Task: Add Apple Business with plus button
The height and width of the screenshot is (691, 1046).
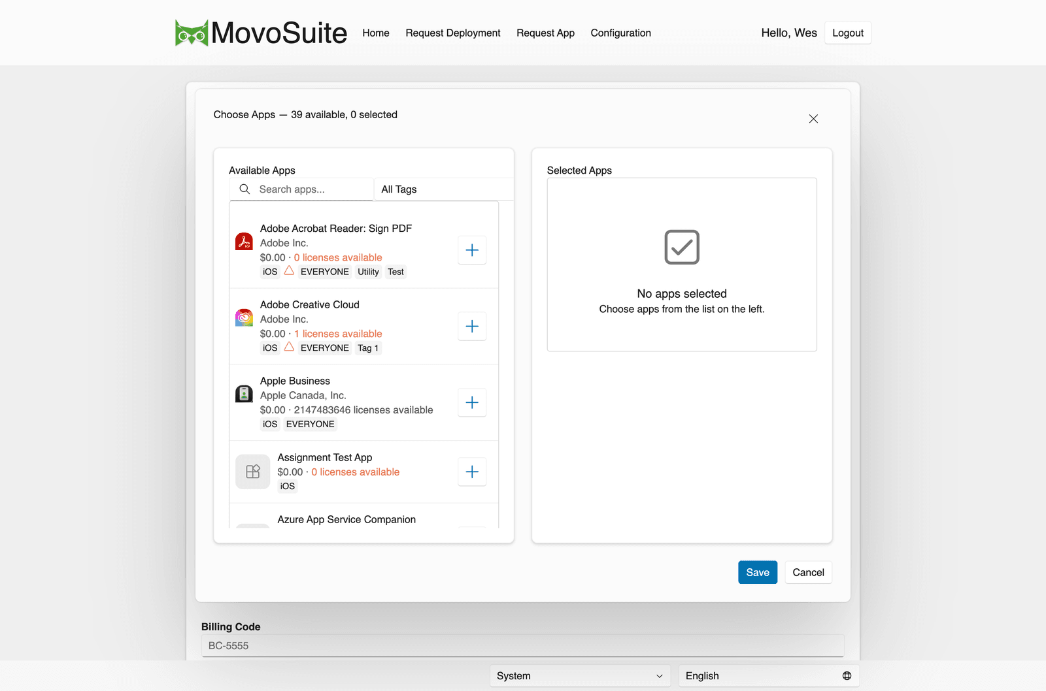Action: (472, 402)
